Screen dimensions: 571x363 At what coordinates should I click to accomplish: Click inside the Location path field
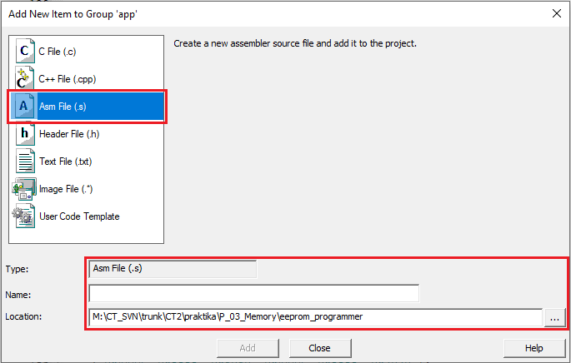tap(315, 316)
